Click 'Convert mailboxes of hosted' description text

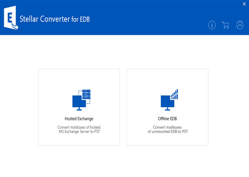click(79, 127)
